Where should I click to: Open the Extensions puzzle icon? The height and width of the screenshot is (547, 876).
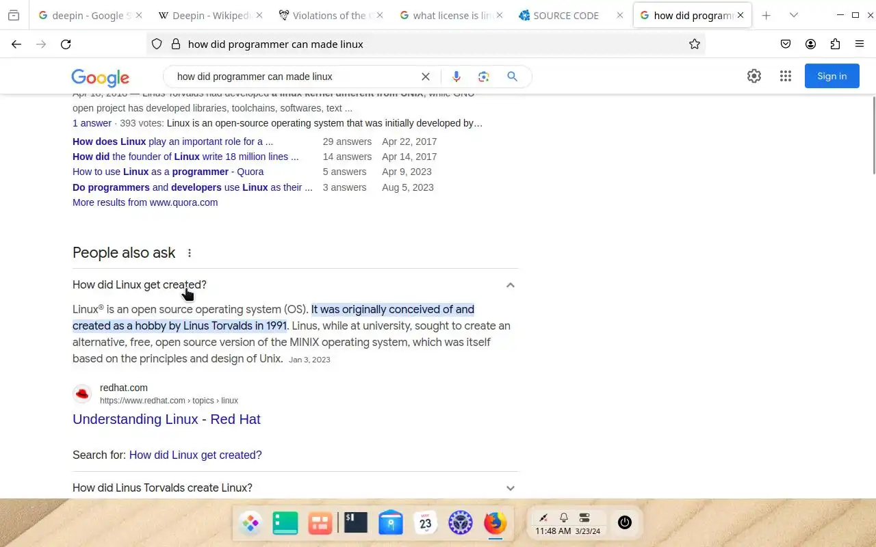click(x=835, y=44)
